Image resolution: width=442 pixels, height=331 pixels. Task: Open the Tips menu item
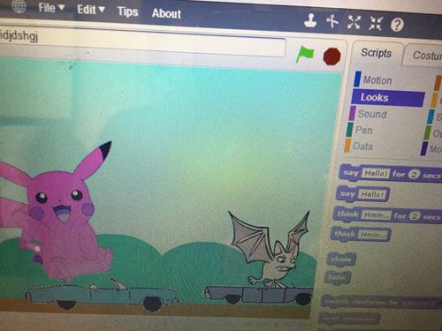point(127,11)
